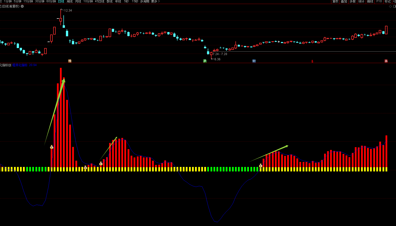Image resolution: width=396 pixels, height=226 pixels.
Task: Toggle 叠加 overlay mode
Action: (344, 2)
